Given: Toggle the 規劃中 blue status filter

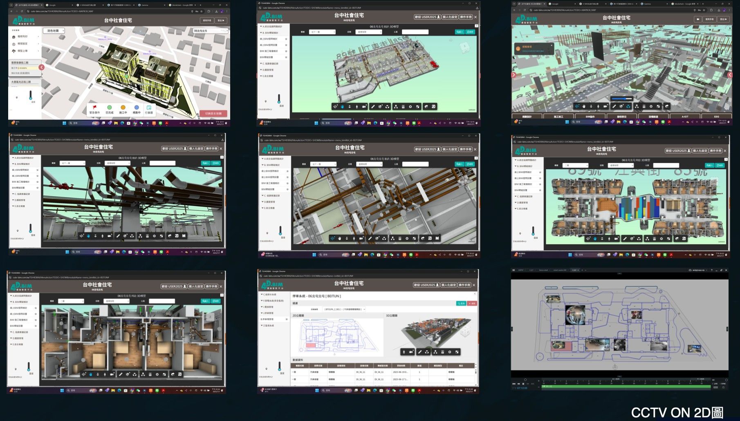Looking at the screenshot, I should coord(137,107).
